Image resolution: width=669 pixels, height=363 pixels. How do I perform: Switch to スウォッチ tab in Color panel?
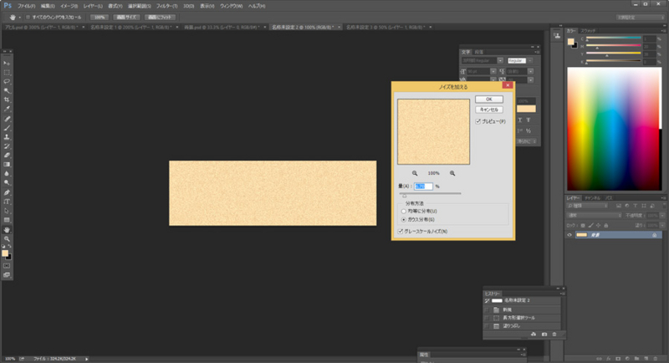pos(588,31)
